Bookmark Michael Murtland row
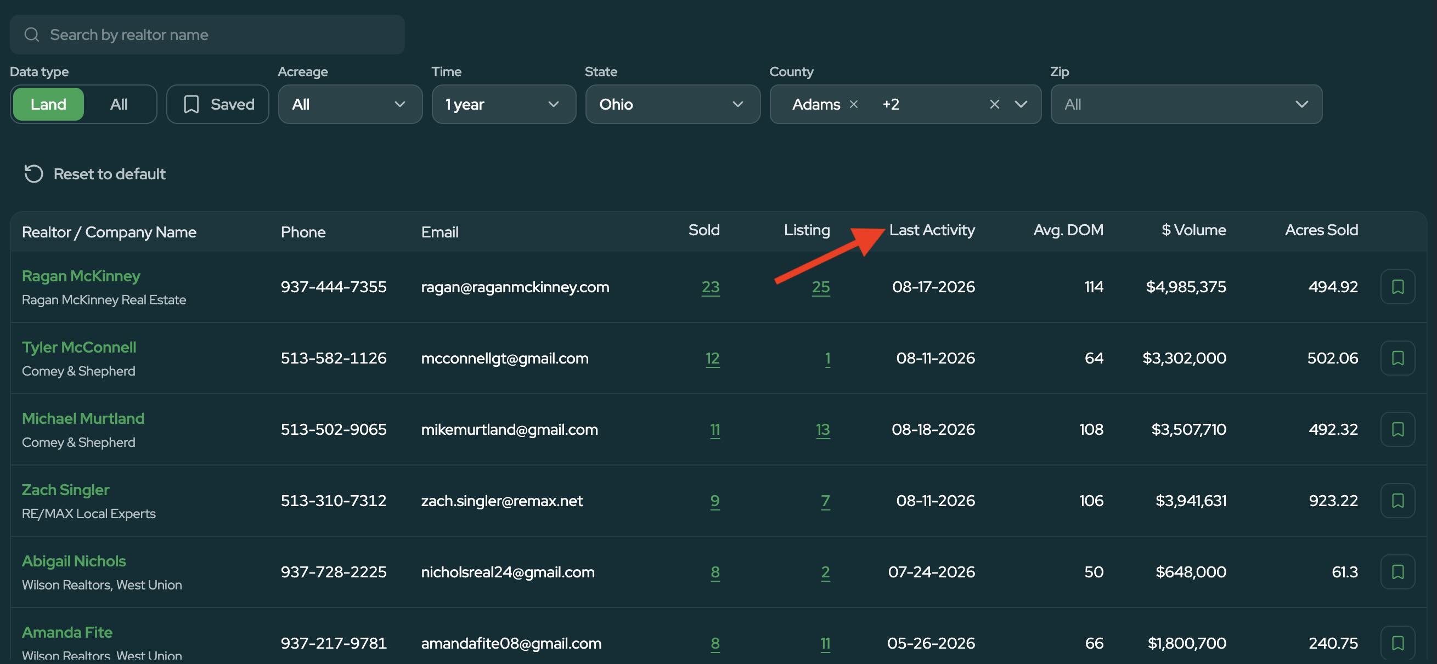The image size is (1437, 664). click(1397, 430)
